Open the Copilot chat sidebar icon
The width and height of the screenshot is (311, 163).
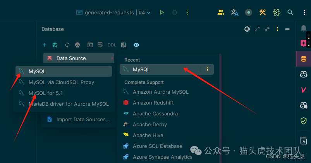pyautogui.click(x=304, y=105)
